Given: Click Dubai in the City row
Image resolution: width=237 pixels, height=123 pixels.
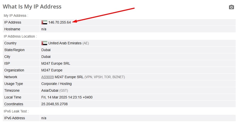Looking at the screenshot, I should 46,57.
